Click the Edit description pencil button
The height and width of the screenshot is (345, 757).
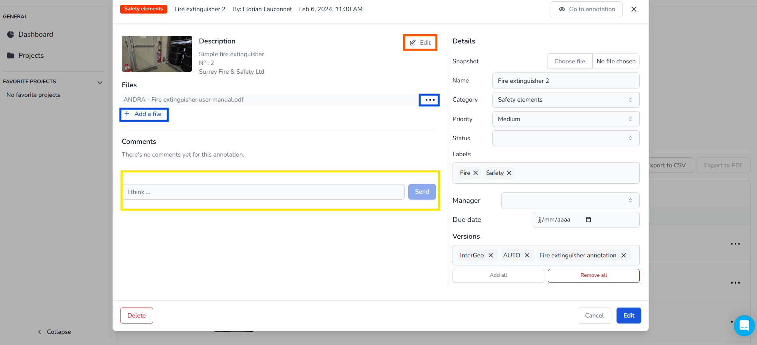(420, 43)
